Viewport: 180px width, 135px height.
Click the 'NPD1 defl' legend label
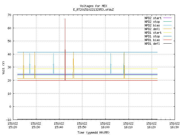pyautogui.click(x=152, y=44)
